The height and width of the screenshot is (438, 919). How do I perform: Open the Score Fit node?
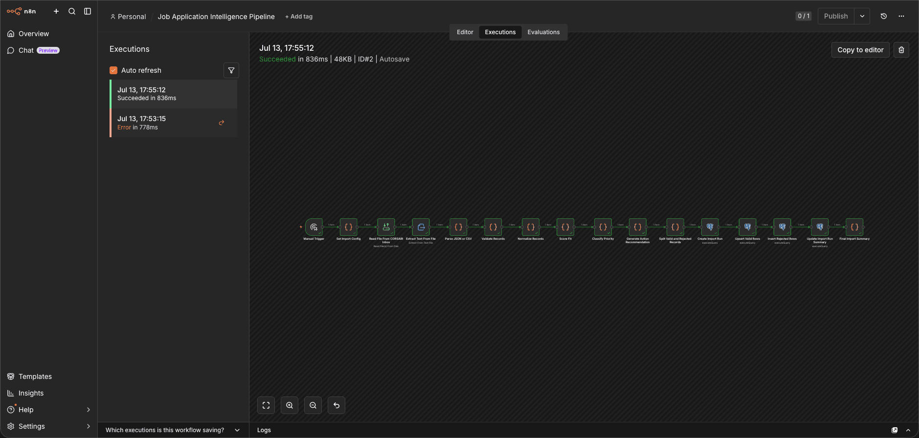click(x=565, y=227)
